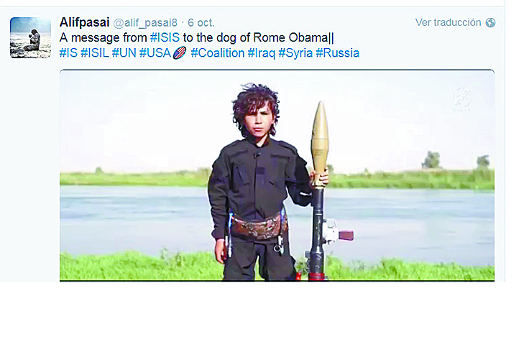Follow the #ISIS hashtag

coord(165,37)
